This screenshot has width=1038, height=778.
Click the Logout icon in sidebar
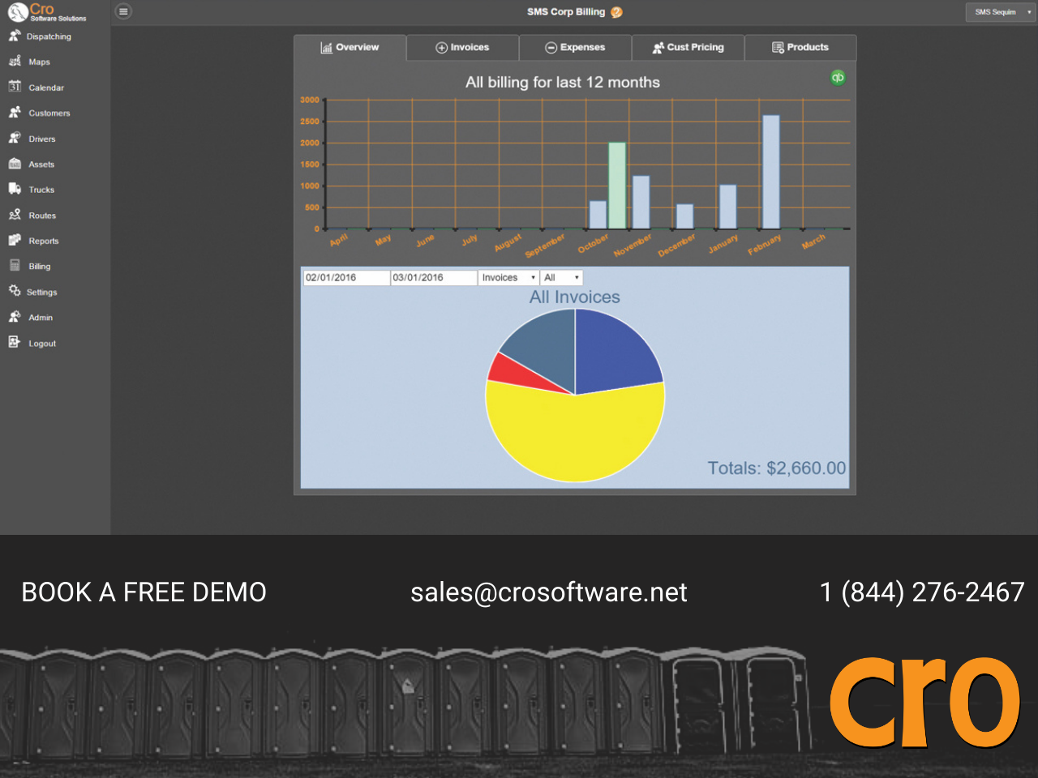point(15,343)
